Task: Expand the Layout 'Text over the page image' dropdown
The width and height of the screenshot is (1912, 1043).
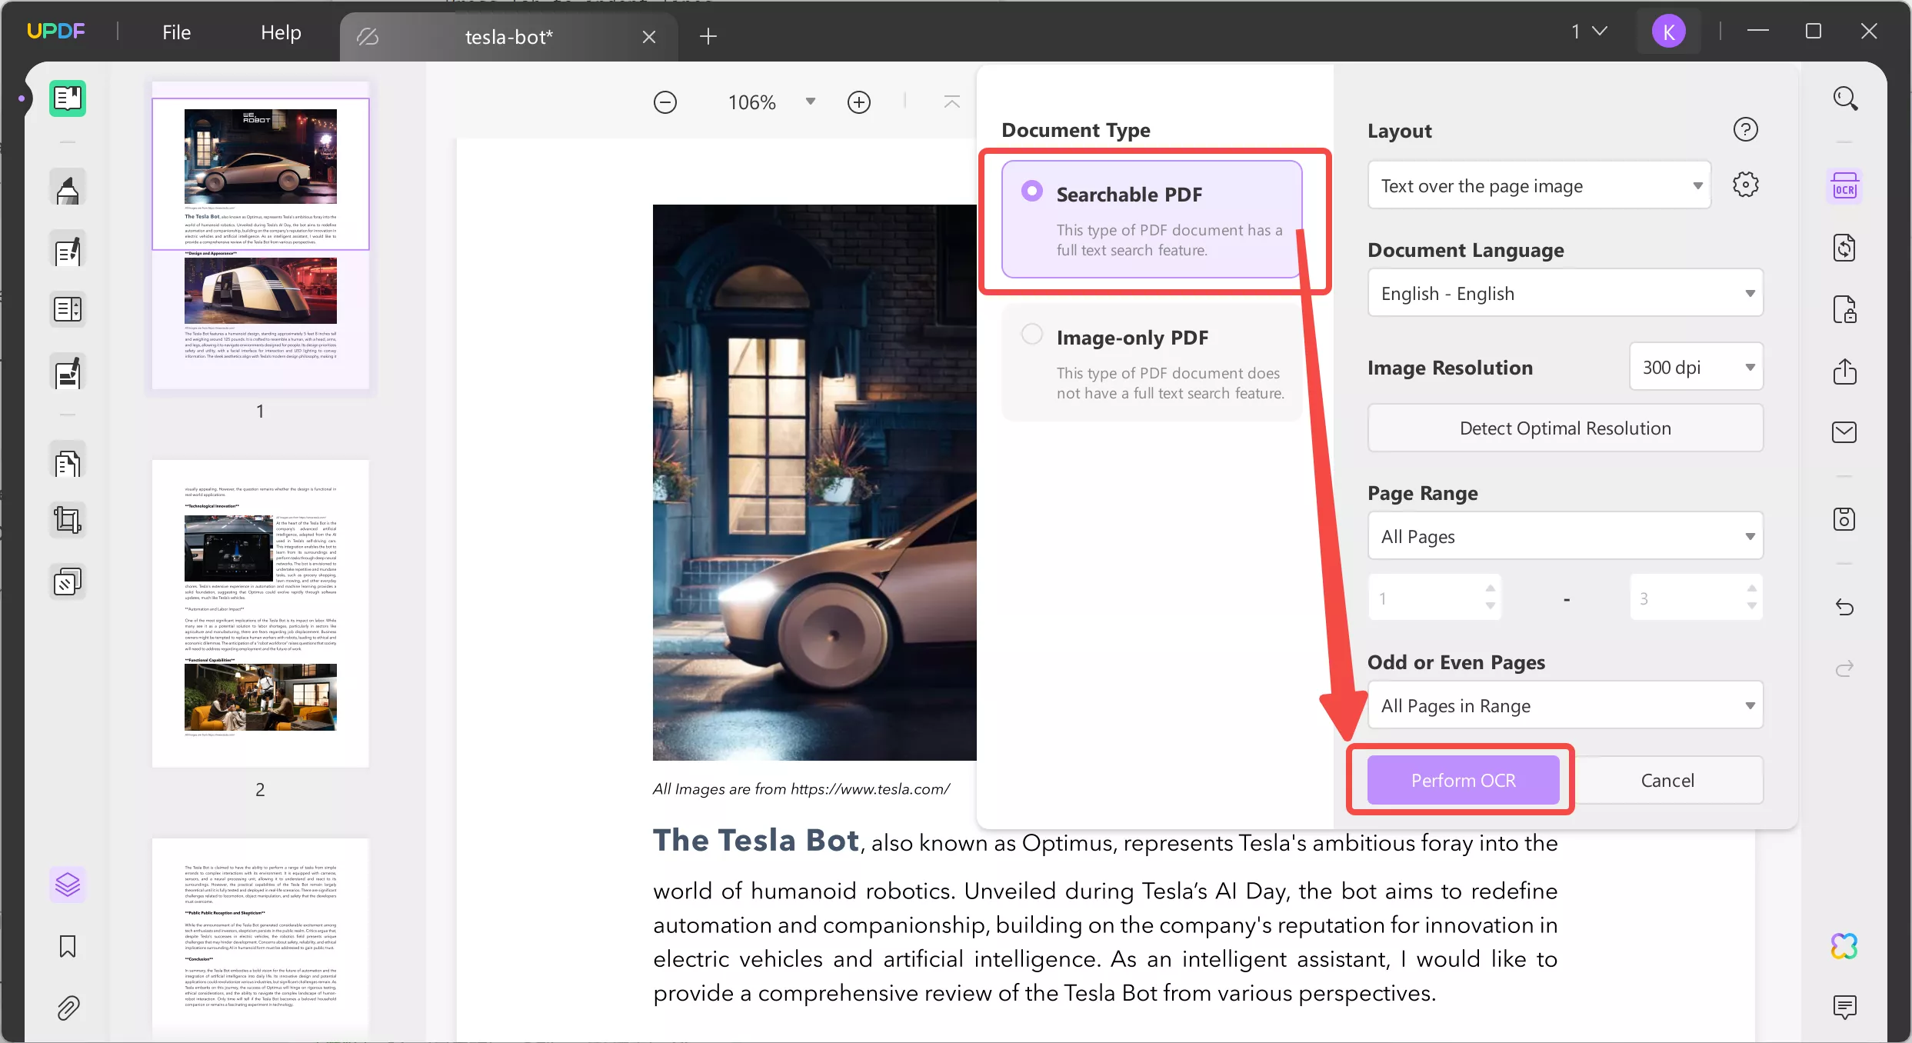Action: click(1539, 185)
